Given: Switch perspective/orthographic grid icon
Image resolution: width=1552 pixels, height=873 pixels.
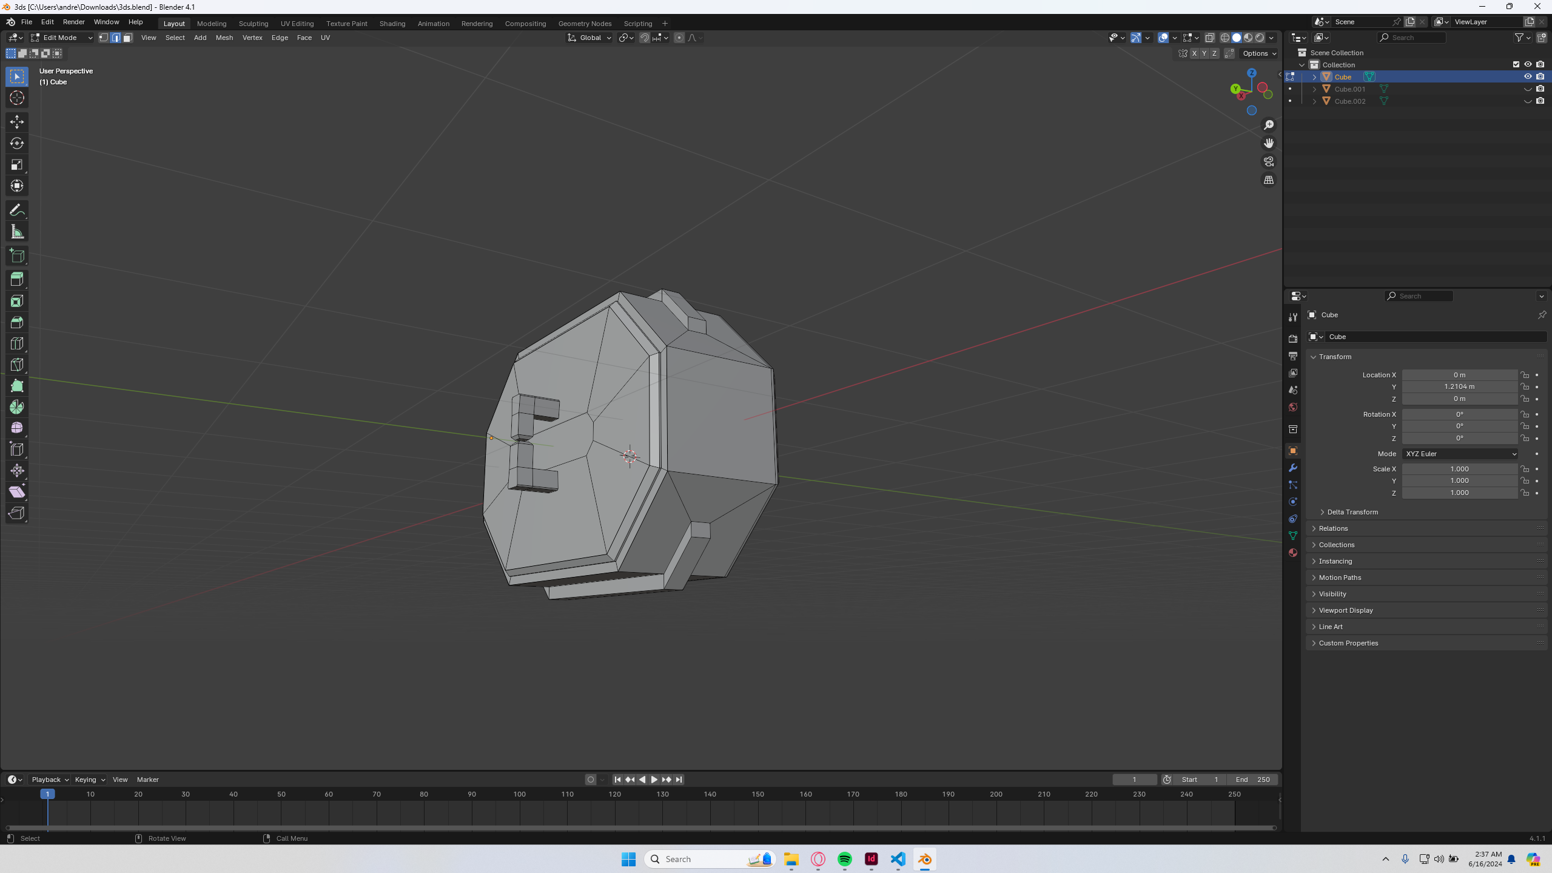Looking at the screenshot, I should [x=1269, y=180].
